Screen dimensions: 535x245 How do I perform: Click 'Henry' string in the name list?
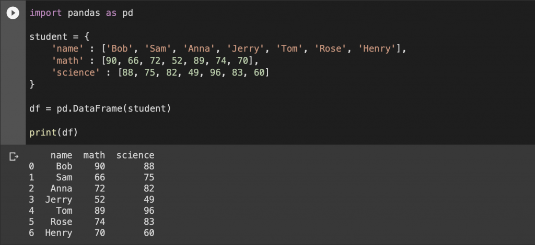click(377, 49)
